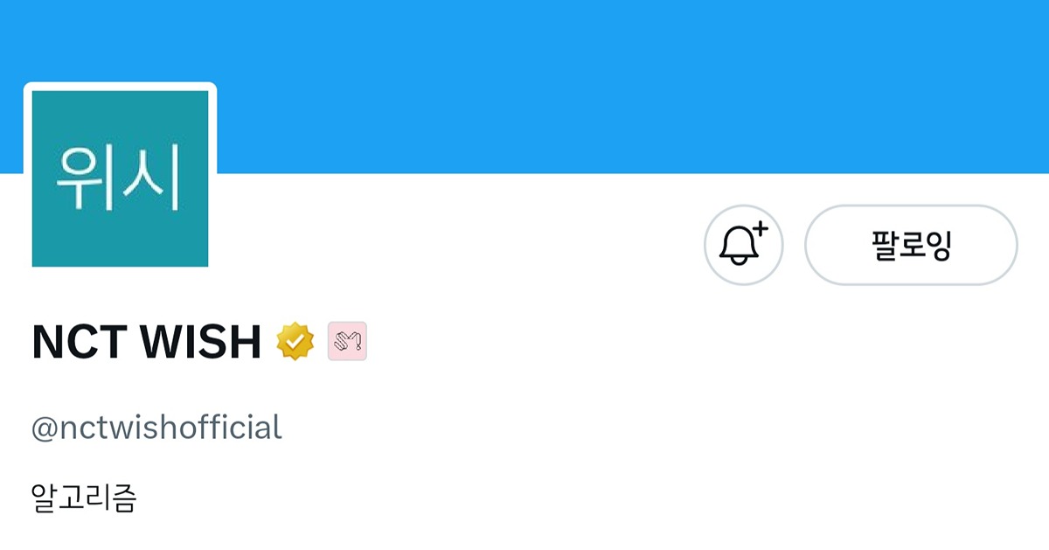Subscribe to post alerts via bell-plus icon

click(743, 245)
